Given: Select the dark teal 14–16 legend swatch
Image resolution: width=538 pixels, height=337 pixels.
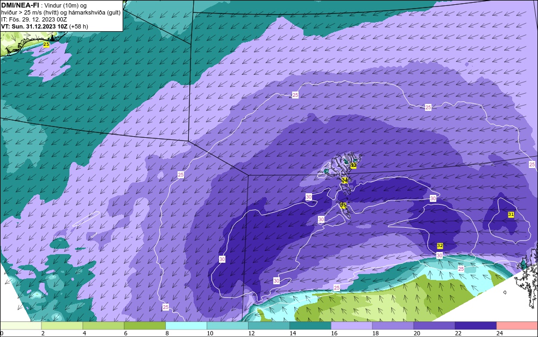Looking at the screenshot, I should (x=310, y=326).
